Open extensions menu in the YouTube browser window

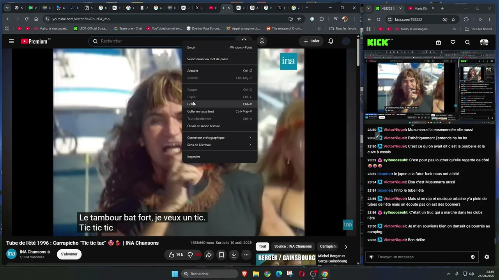(322, 19)
